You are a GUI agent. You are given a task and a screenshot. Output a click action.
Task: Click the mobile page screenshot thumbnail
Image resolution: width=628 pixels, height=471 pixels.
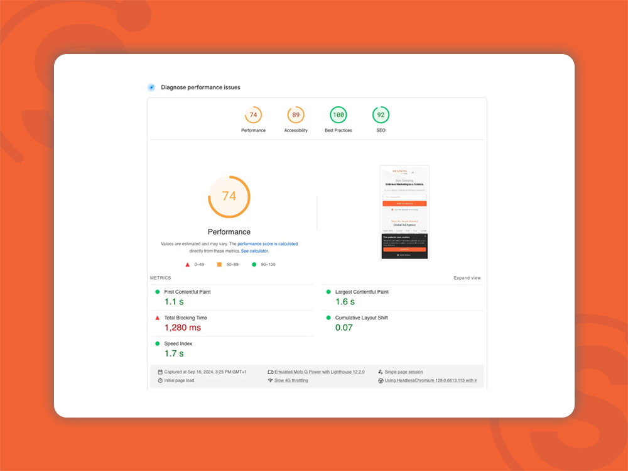click(404, 212)
